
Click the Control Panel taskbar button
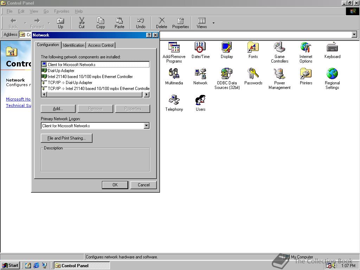coord(82,265)
